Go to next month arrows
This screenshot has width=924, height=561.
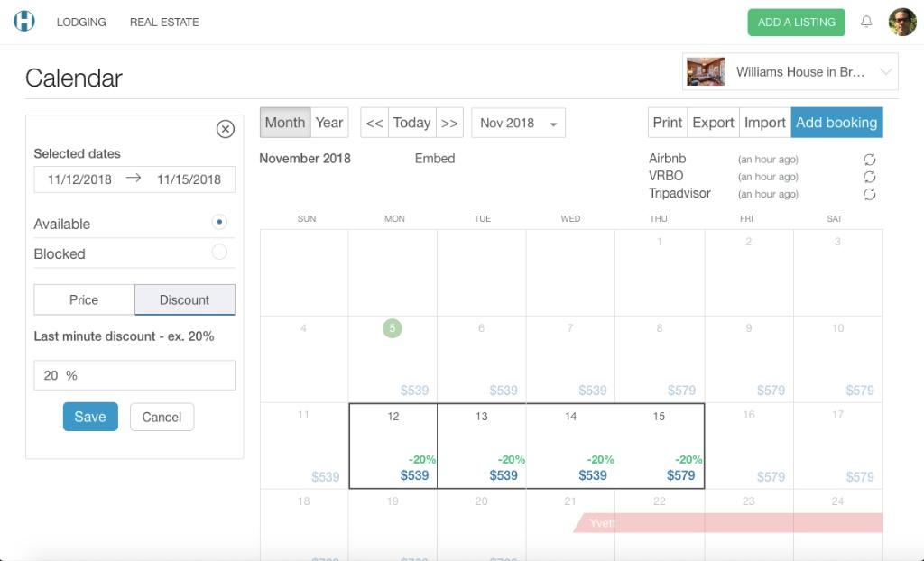point(449,123)
